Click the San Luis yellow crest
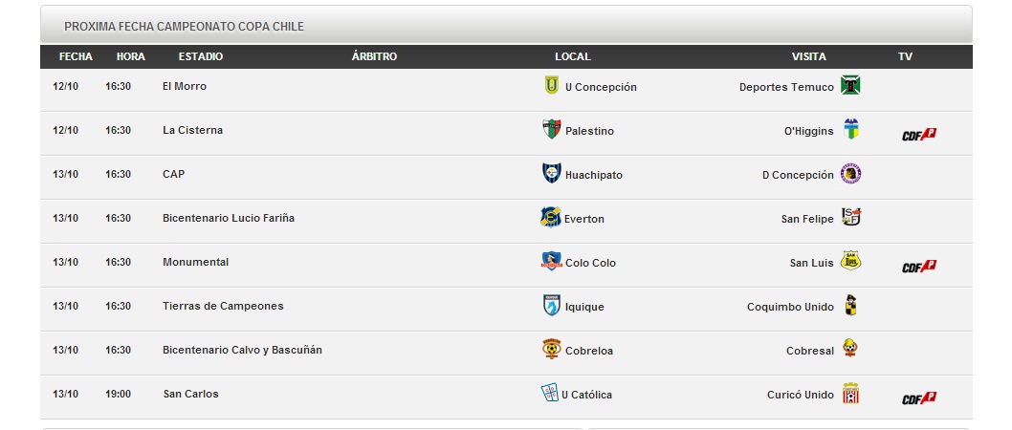This screenshot has width=1012, height=430. (850, 261)
